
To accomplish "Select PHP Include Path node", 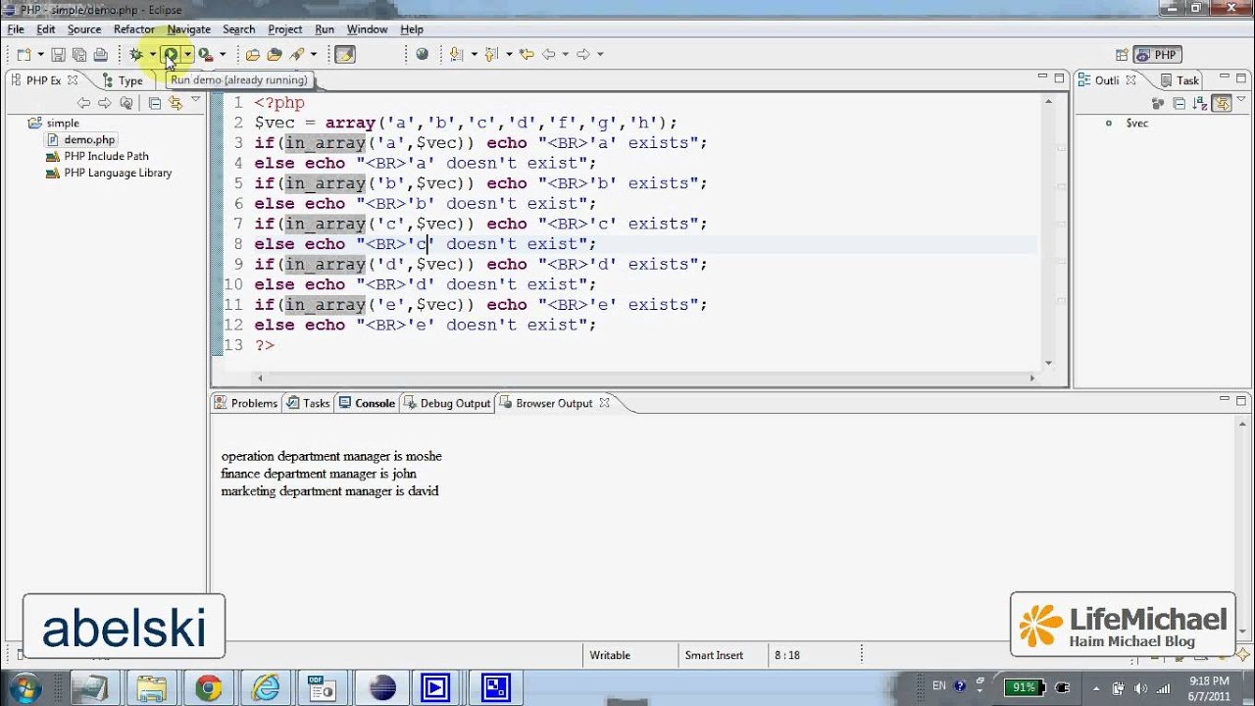I will (x=97, y=156).
